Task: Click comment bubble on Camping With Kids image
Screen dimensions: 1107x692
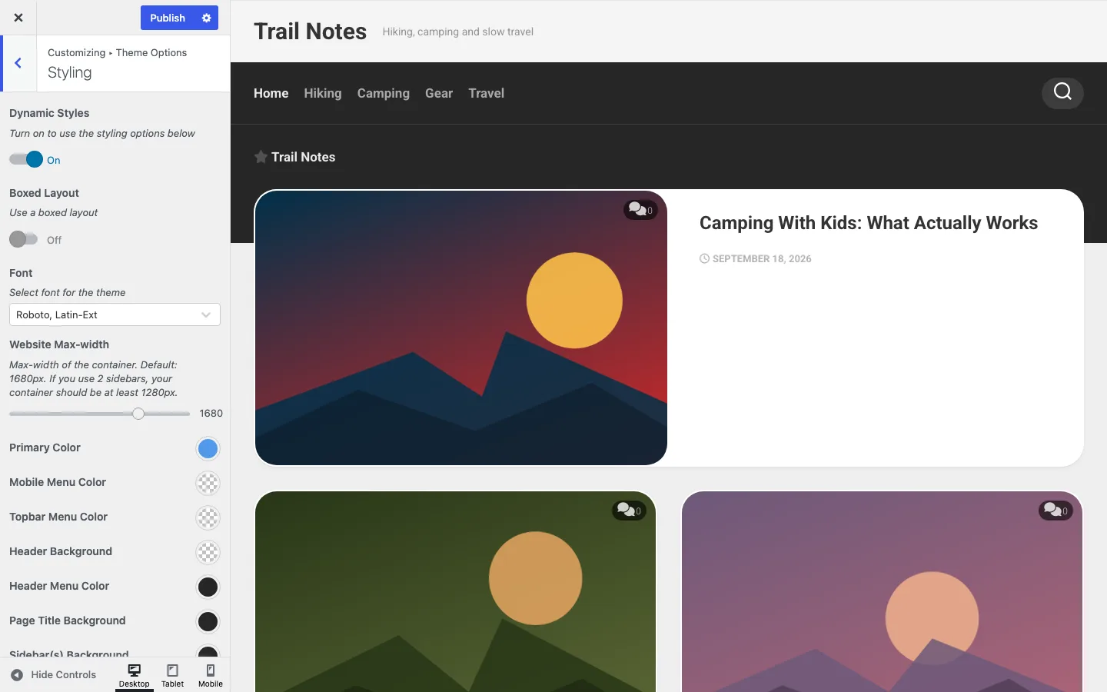Action: (x=640, y=210)
